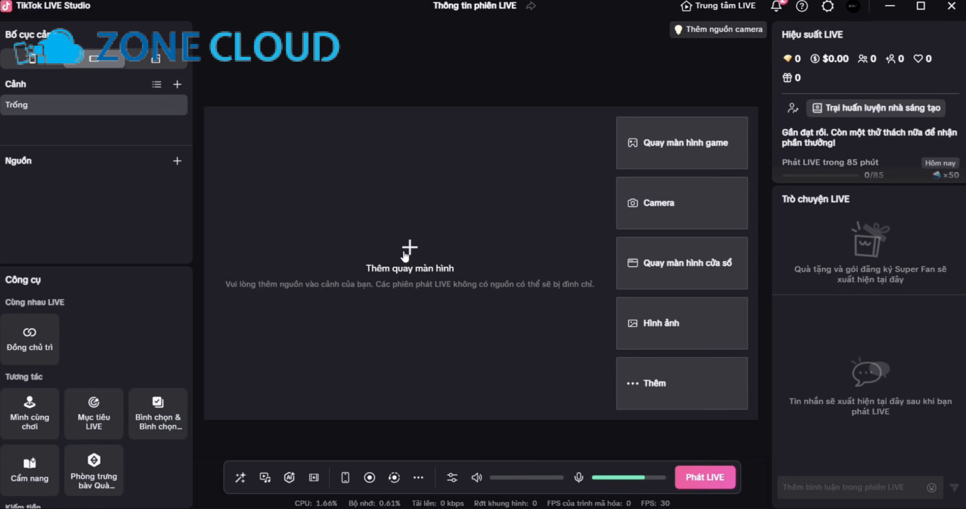The image size is (966, 509).
Task: Mute the speaker volume icon
Action: [x=477, y=478]
